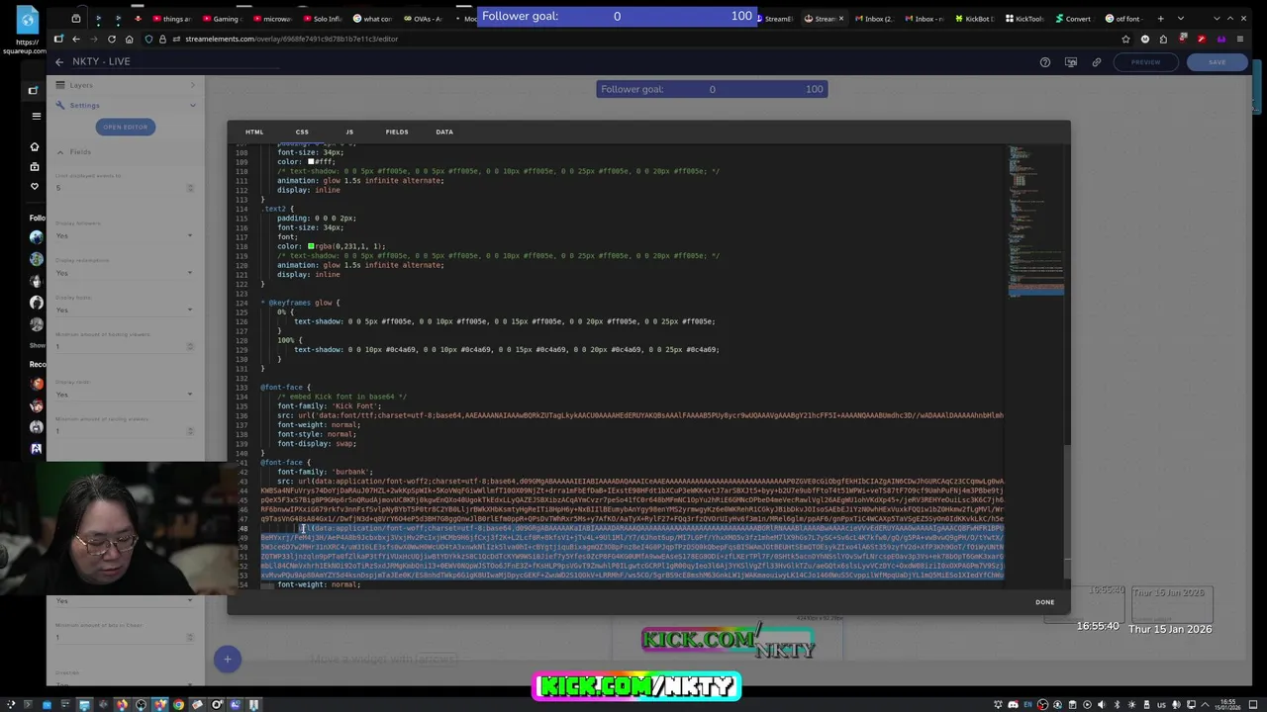Image resolution: width=1267 pixels, height=712 pixels.
Task: Click the OPEN EDITOR button
Action: [125, 127]
